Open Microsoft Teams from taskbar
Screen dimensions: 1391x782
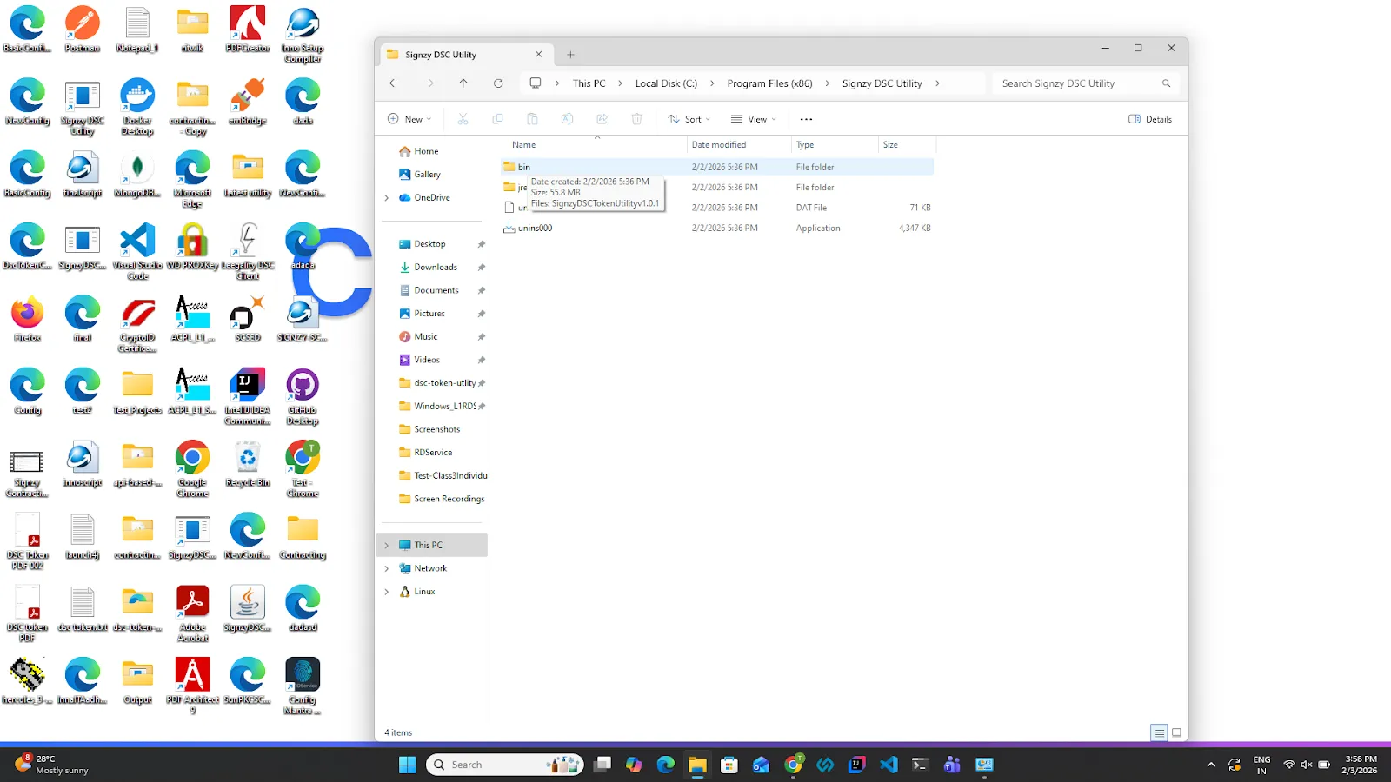(x=952, y=765)
